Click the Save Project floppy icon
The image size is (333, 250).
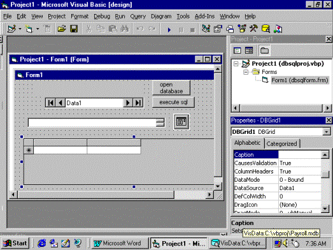coord(74,29)
